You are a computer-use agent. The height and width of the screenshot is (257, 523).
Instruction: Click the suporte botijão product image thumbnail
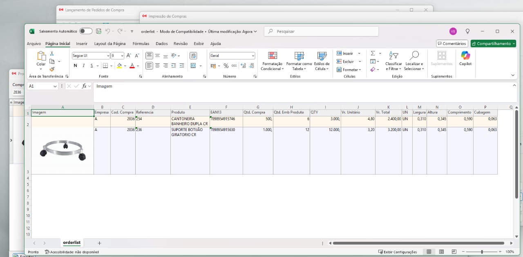pyautogui.click(x=63, y=150)
